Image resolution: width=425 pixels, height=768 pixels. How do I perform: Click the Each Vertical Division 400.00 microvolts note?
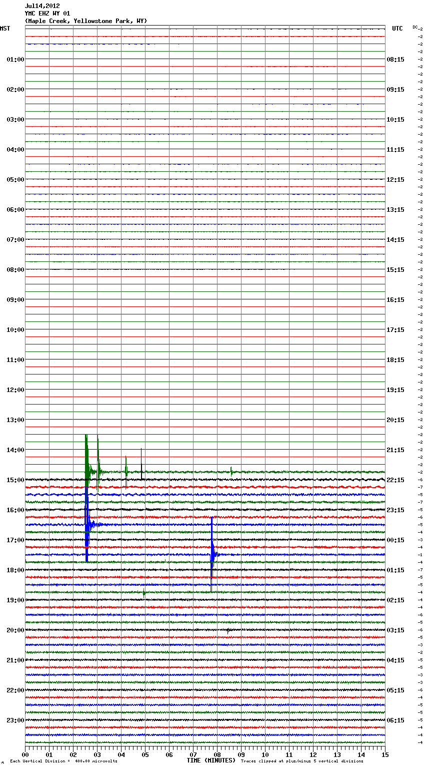click(x=63, y=761)
